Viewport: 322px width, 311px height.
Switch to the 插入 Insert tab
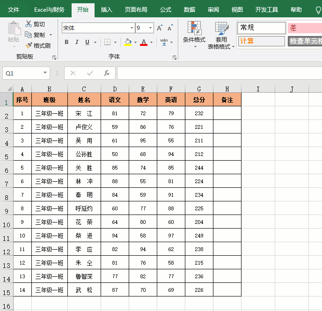[106, 10]
